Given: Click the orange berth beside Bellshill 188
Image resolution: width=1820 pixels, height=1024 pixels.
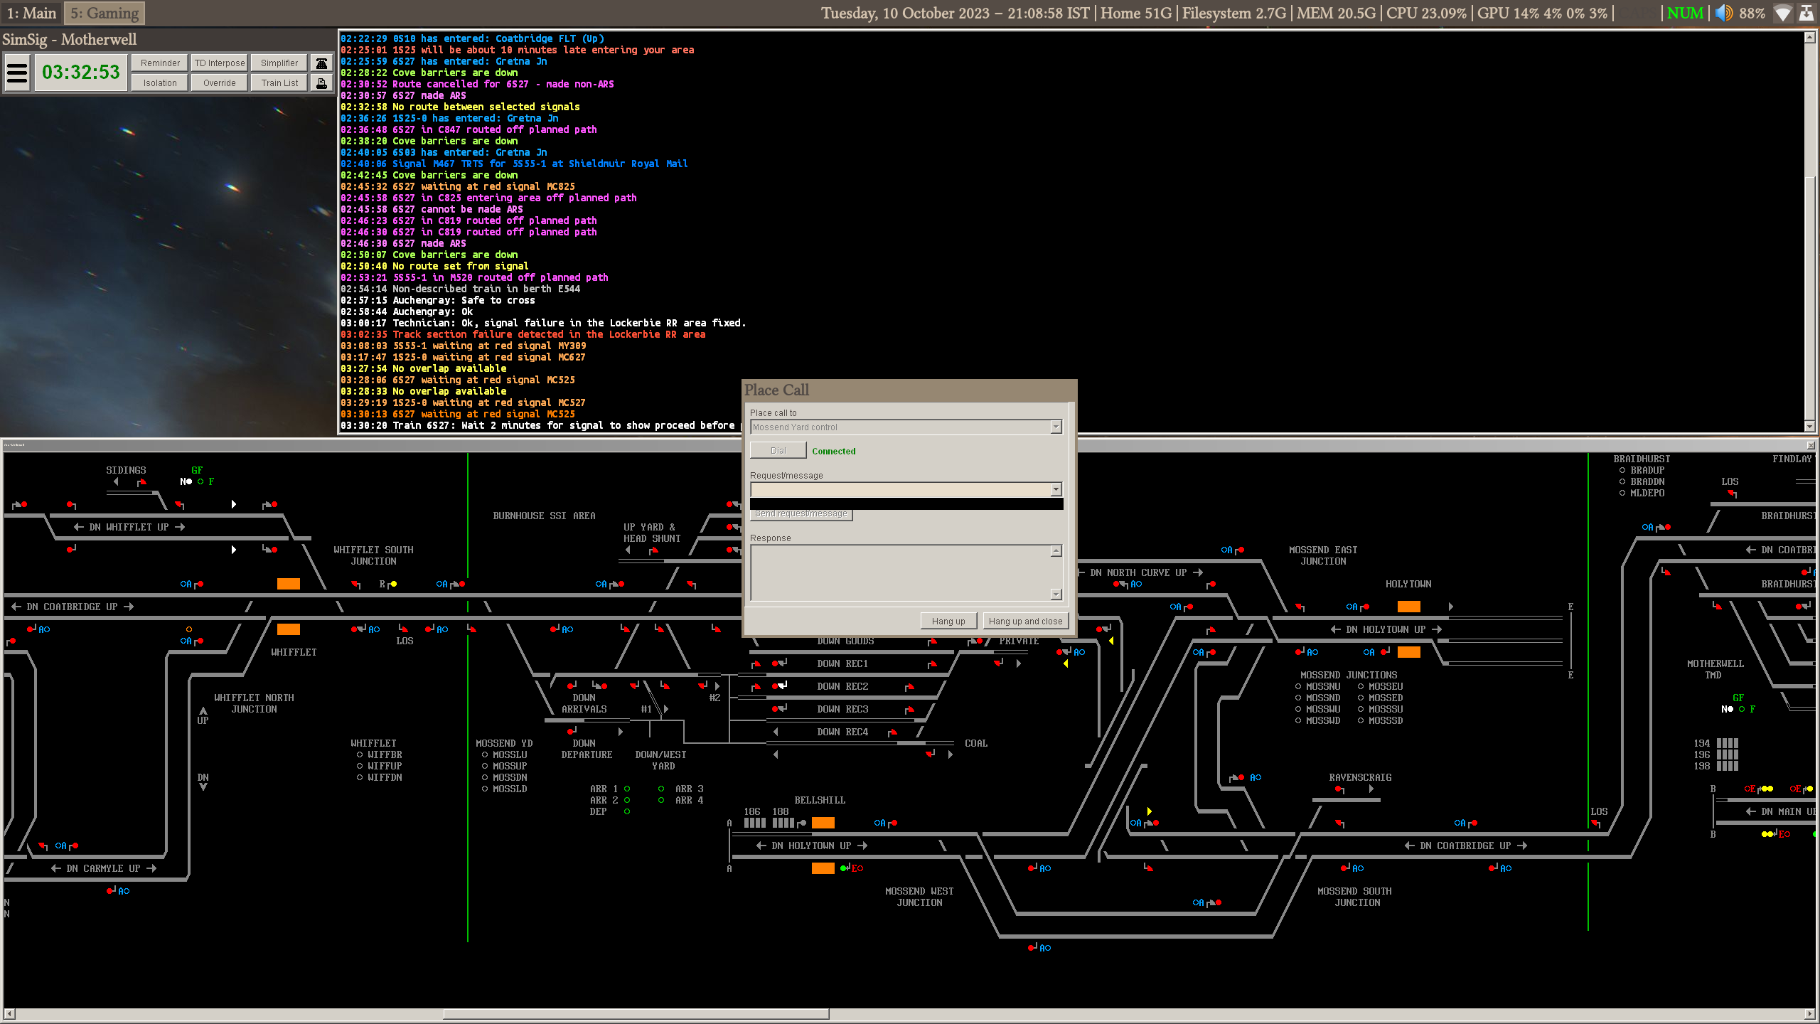Looking at the screenshot, I should (x=823, y=823).
